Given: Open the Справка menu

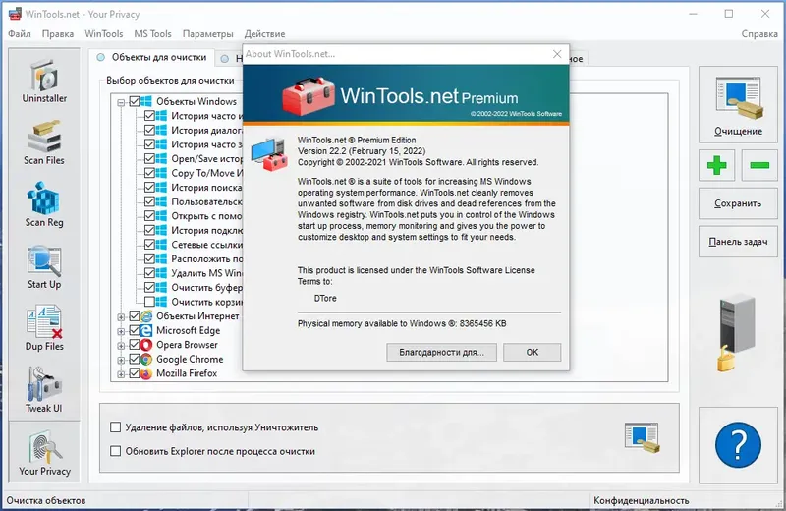Looking at the screenshot, I should [759, 34].
